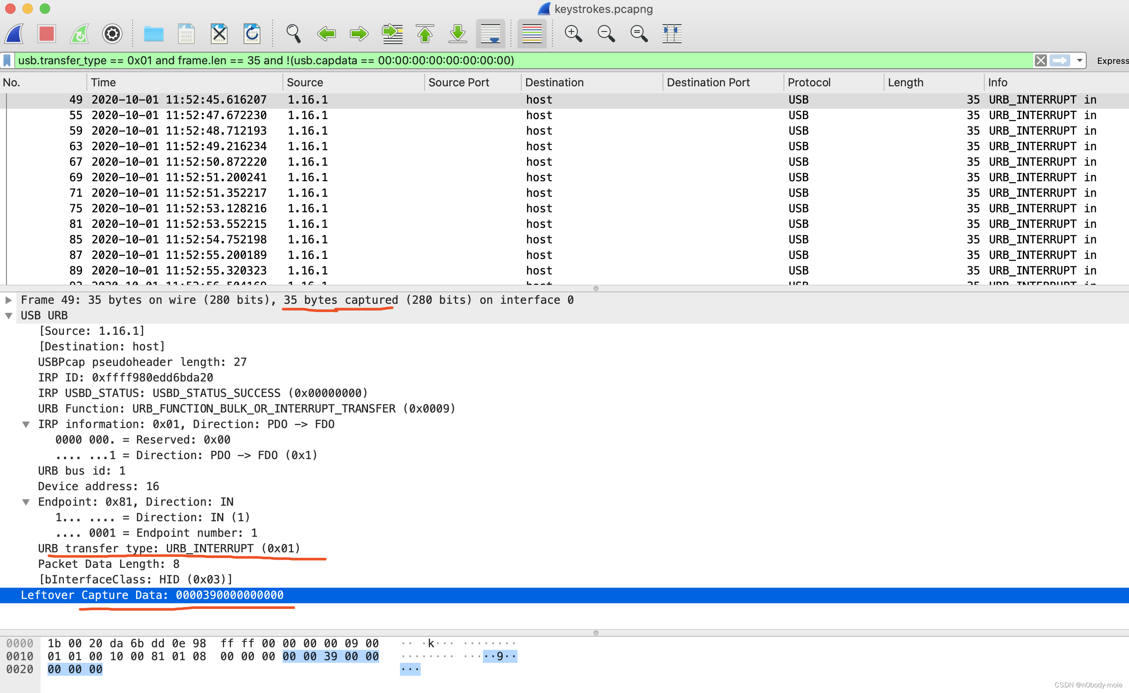Toggle packet colorization rules
1129x693 pixels.
click(532, 34)
